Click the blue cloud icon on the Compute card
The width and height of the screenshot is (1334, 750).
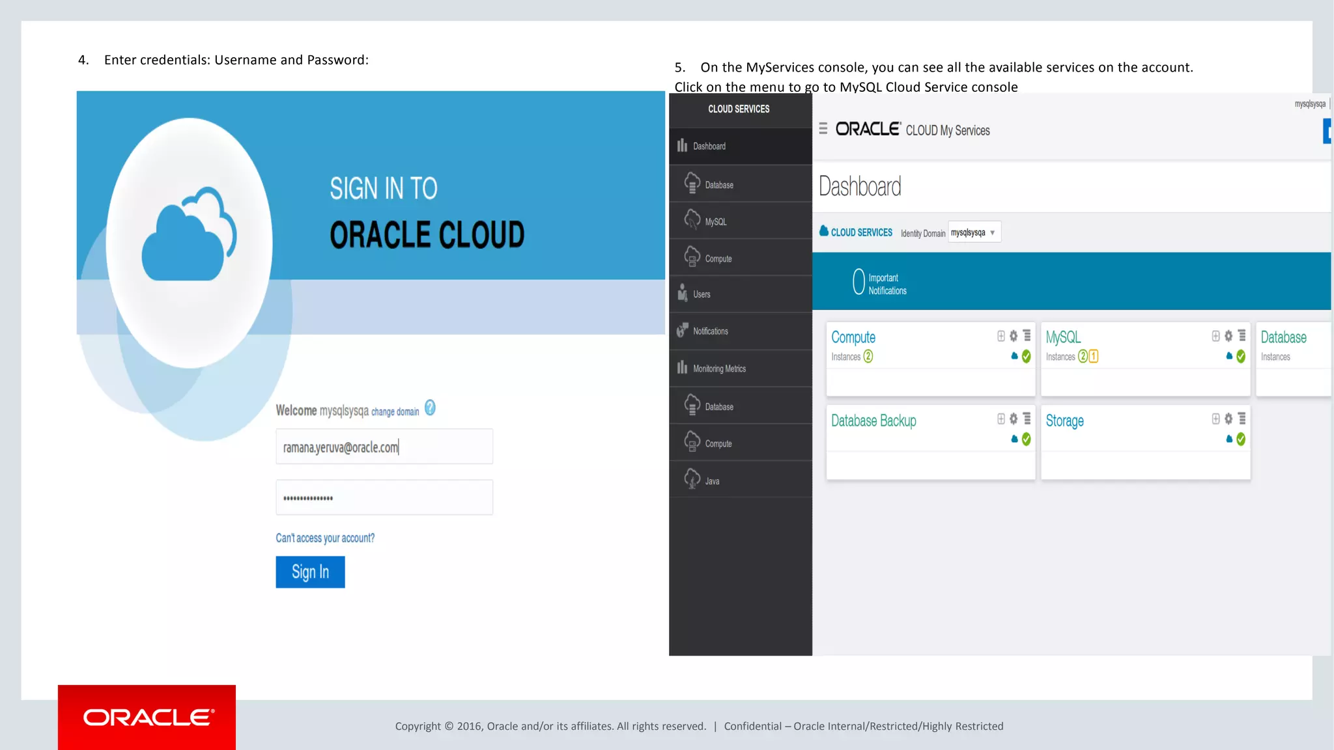click(x=1014, y=356)
